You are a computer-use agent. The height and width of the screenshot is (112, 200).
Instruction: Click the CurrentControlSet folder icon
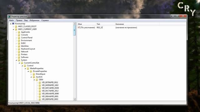pyautogui.click(x=22, y=63)
